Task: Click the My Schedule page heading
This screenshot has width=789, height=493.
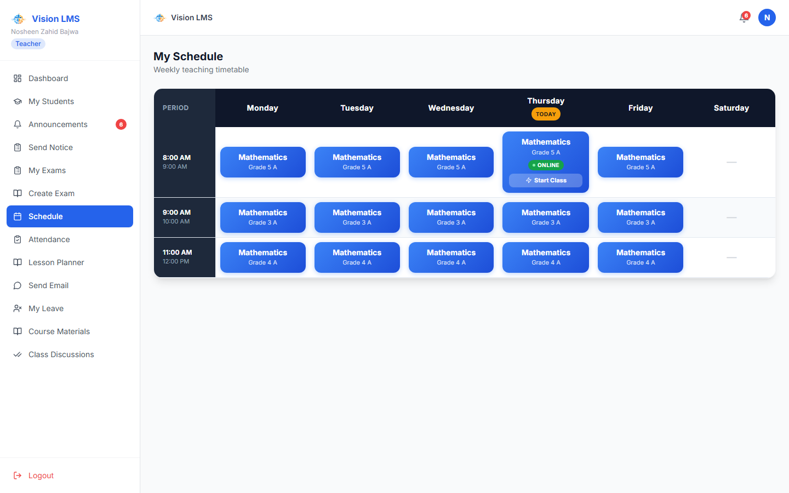Action: pos(188,56)
